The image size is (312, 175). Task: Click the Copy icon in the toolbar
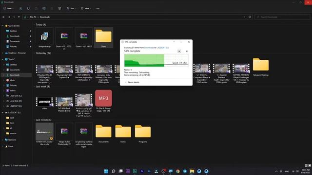[x=28, y=8]
